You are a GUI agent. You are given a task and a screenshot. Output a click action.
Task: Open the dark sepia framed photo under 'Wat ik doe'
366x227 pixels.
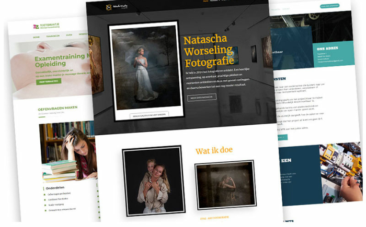tap(225, 185)
